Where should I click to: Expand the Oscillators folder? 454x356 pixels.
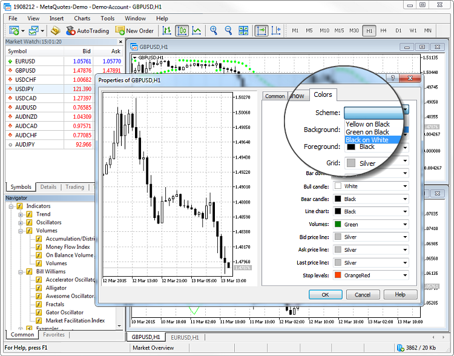pyautogui.click(x=20, y=223)
